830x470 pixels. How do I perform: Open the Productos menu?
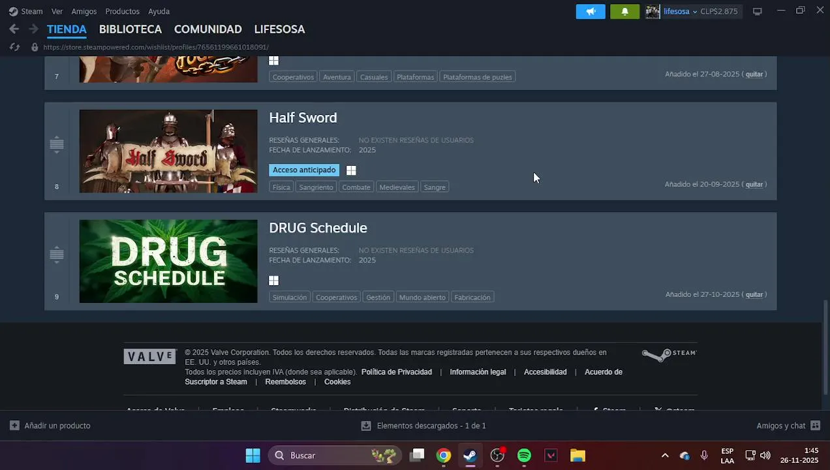[123, 11]
